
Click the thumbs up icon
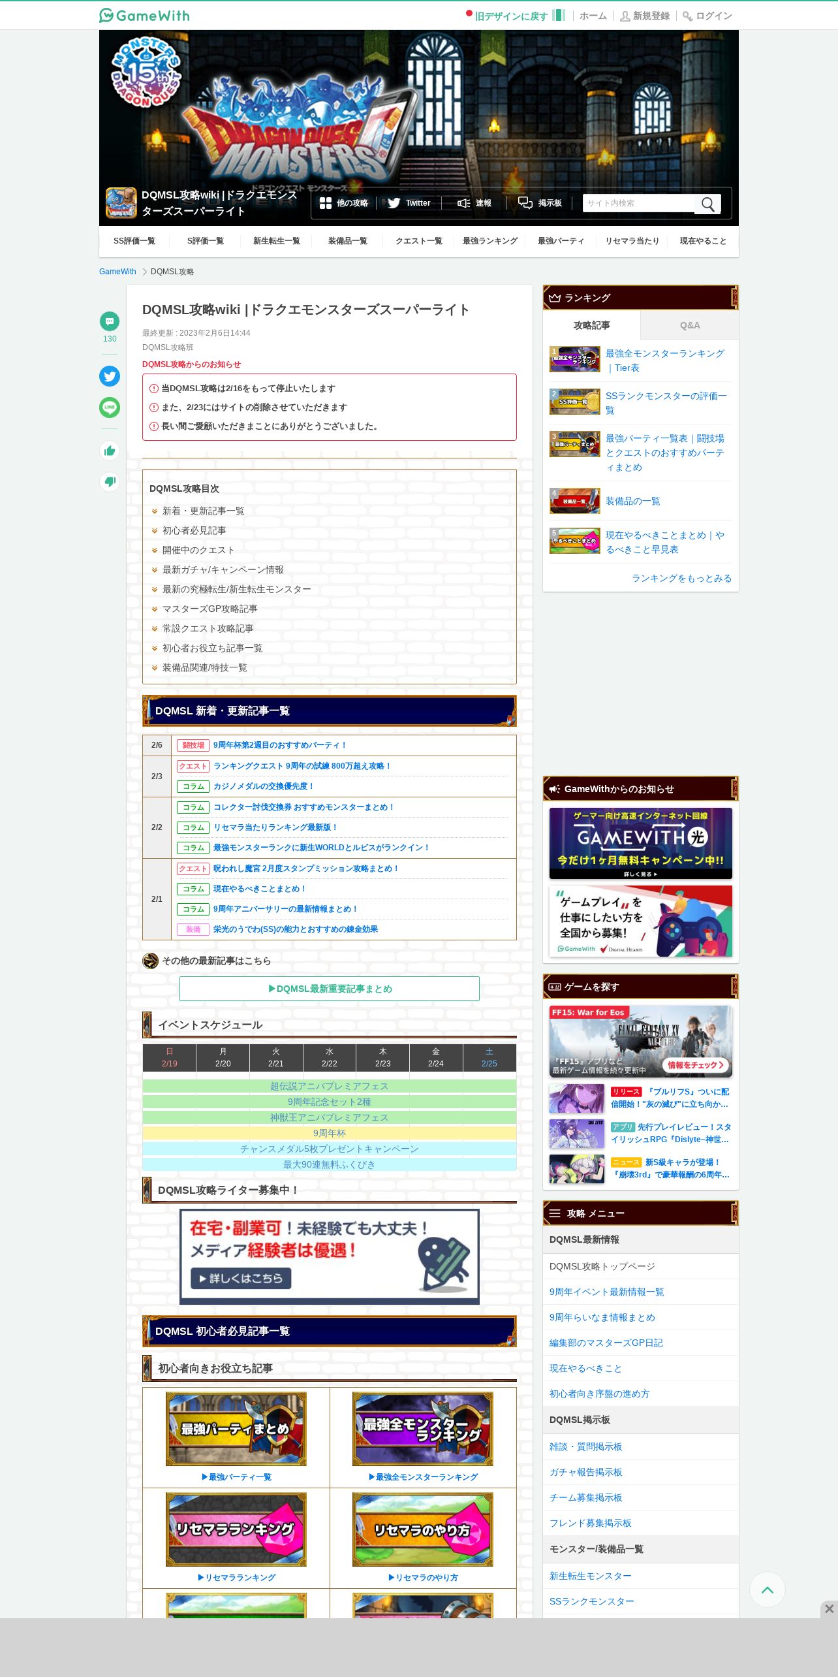pyautogui.click(x=110, y=451)
